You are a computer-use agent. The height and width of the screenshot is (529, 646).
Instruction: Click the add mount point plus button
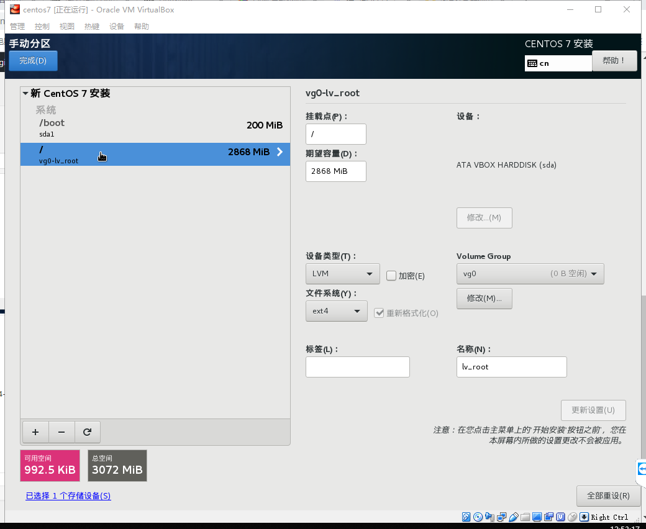(35, 432)
